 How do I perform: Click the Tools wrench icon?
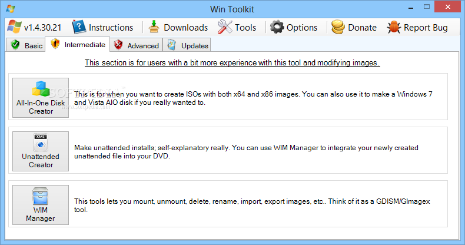click(224, 27)
